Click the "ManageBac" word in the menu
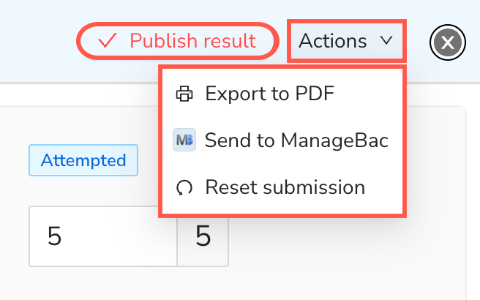Image resolution: width=480 pixels, height=300 pixels. coord(334,140)
